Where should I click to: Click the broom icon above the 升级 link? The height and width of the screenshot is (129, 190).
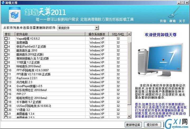[x=174, y=12]
